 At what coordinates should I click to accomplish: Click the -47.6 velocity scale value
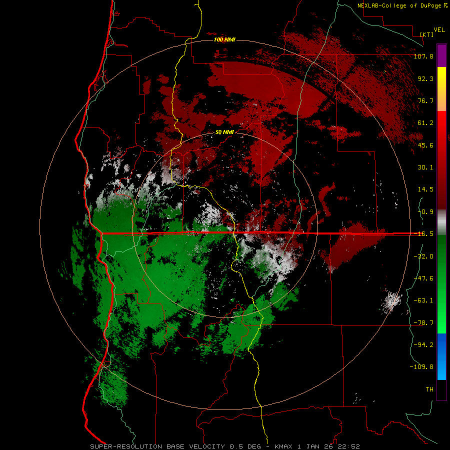click(x=423, y=278)
